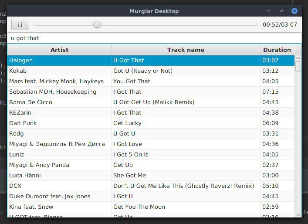Pause playback with the pause button
This screenshot has width=308, height=224.
point(20,24)
